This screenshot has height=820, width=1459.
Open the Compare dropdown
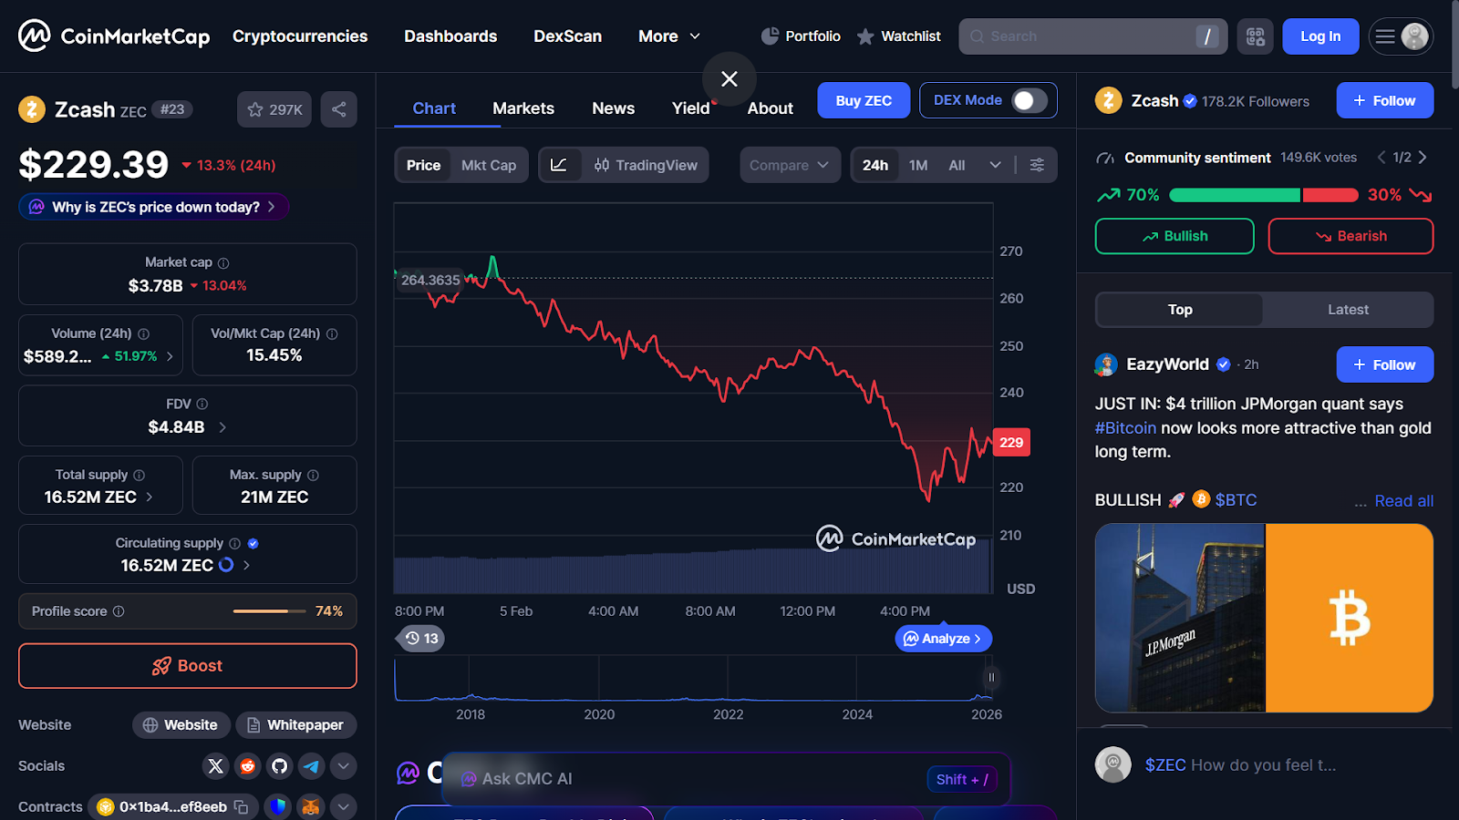point(789,165)
